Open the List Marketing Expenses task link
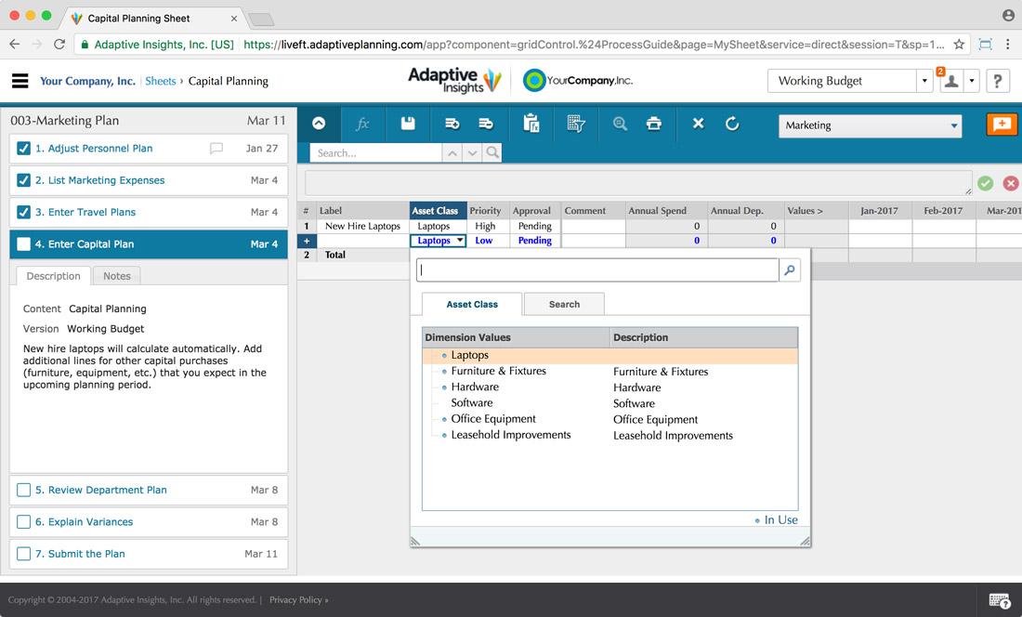 (x=99, y=180)
